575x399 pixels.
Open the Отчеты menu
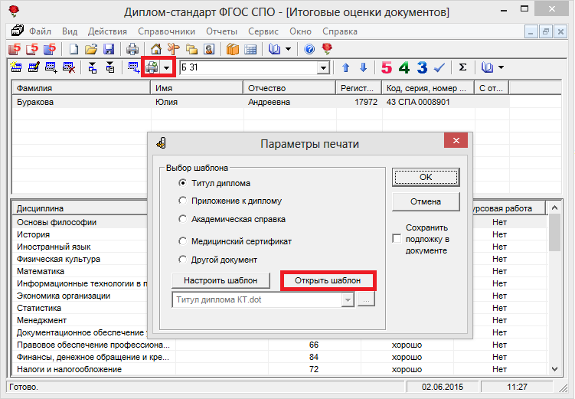point(221,31)
